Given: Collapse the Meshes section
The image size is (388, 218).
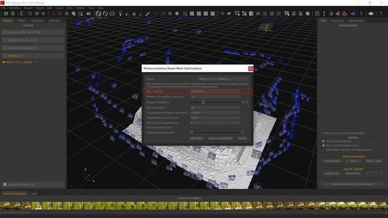Looking at the screenshot, I should 33,56.
